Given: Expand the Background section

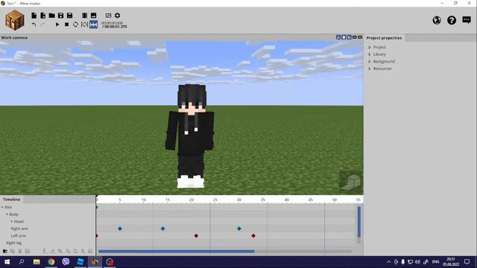Looking at the screenshot, I should click(370, 61).
